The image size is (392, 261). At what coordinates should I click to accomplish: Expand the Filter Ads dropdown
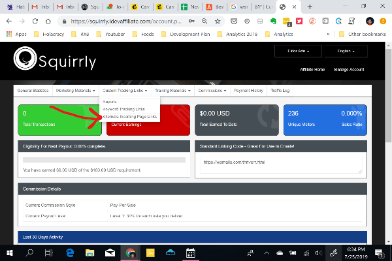[298, 51]
